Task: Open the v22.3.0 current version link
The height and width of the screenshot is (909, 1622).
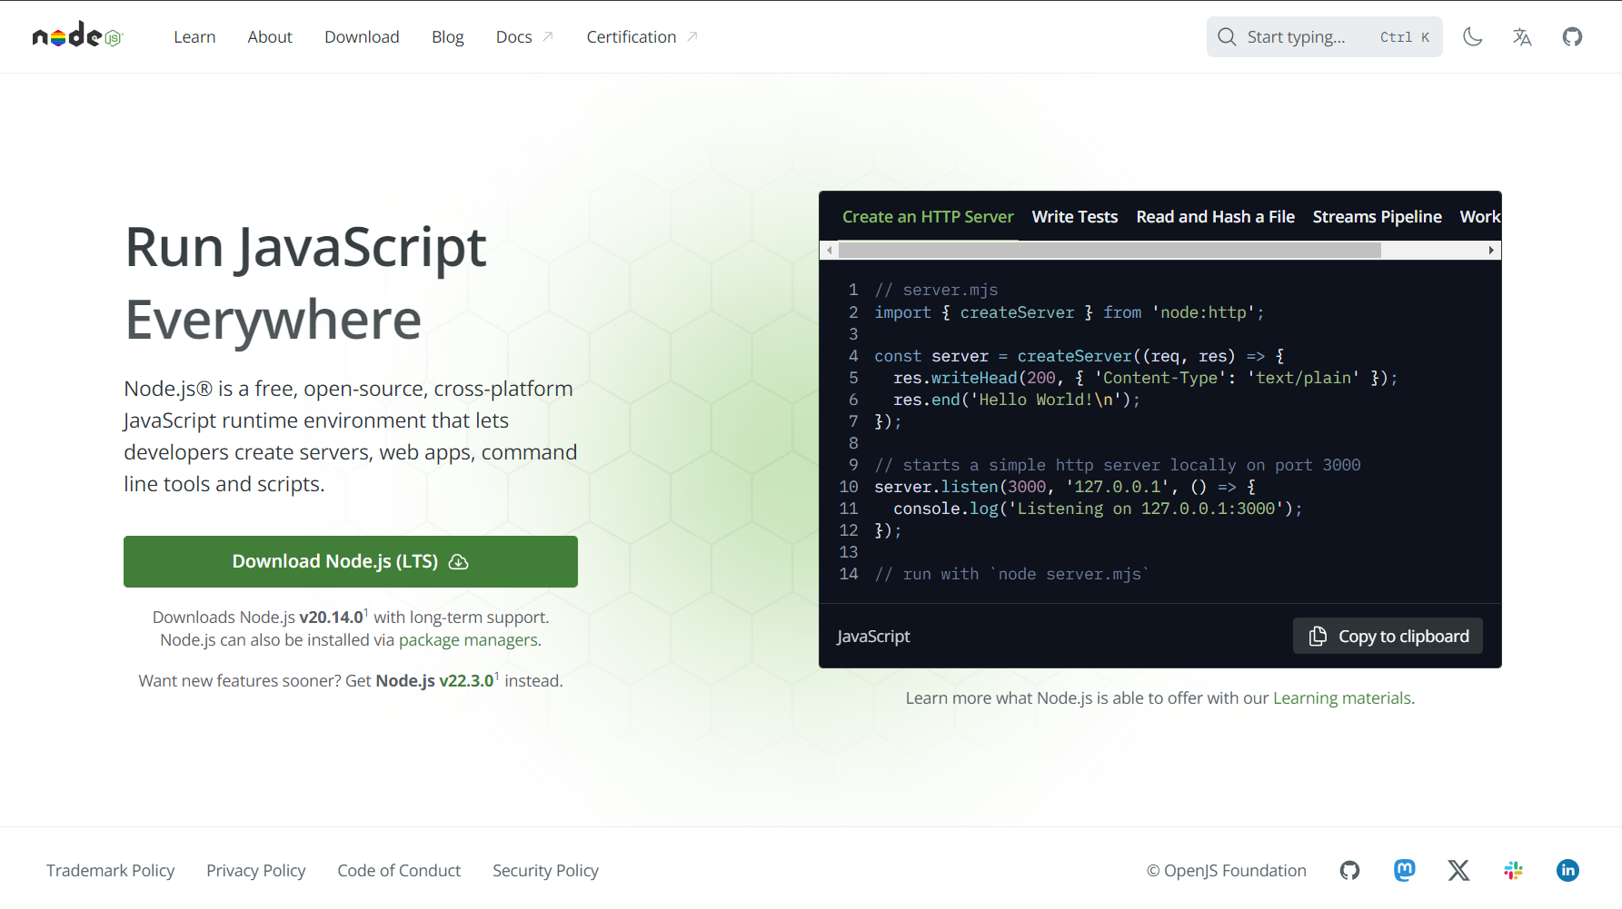Action: pyautogui.click(x=468, y=680)
